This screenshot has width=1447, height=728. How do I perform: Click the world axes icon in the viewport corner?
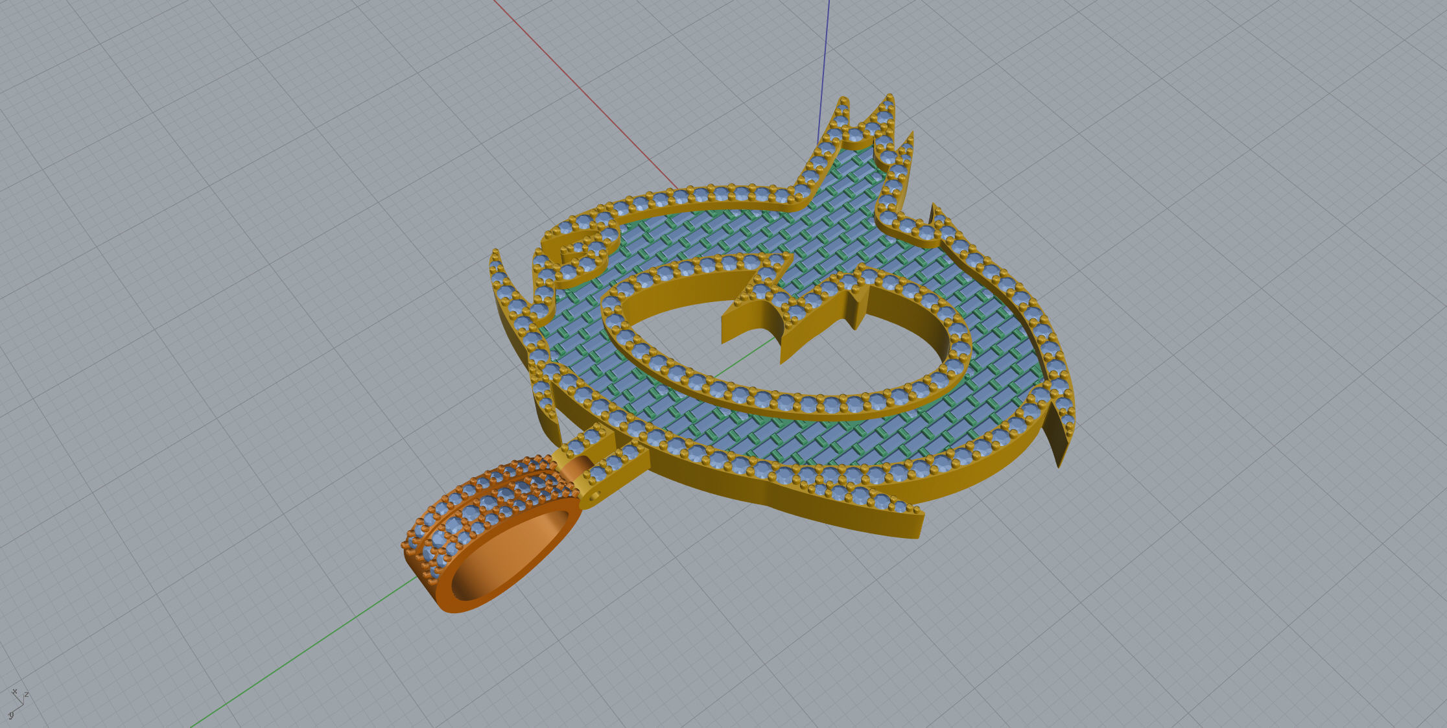17,703
